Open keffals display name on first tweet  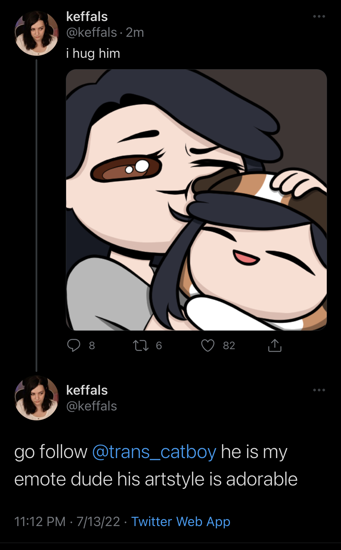(x=87, y=17)
